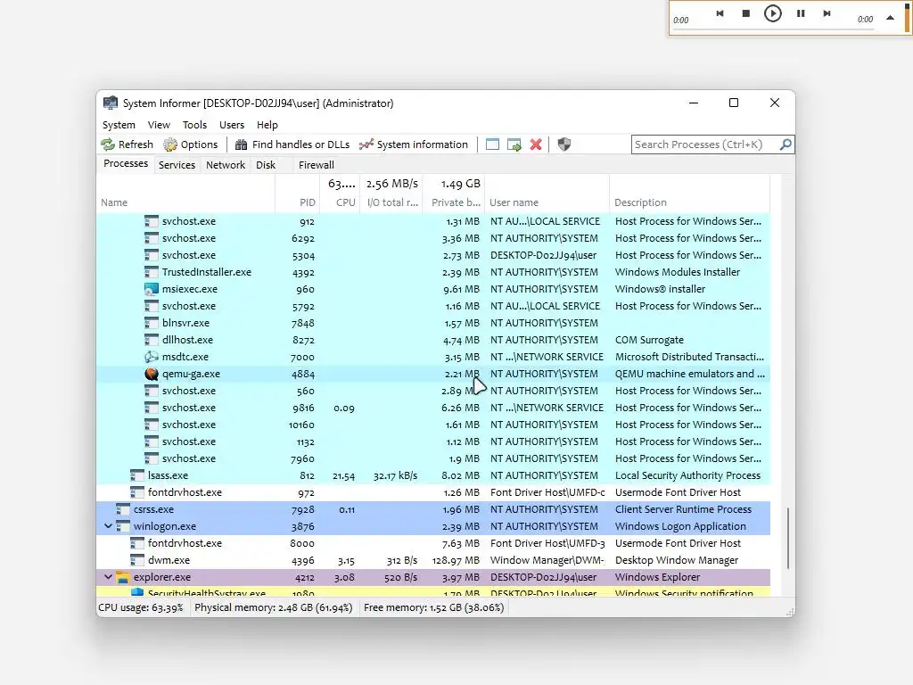Image resolution: width=913 pixels, height=685 pixels.
Task: Click the csrss.exe process icon
Action: (123, 509)
